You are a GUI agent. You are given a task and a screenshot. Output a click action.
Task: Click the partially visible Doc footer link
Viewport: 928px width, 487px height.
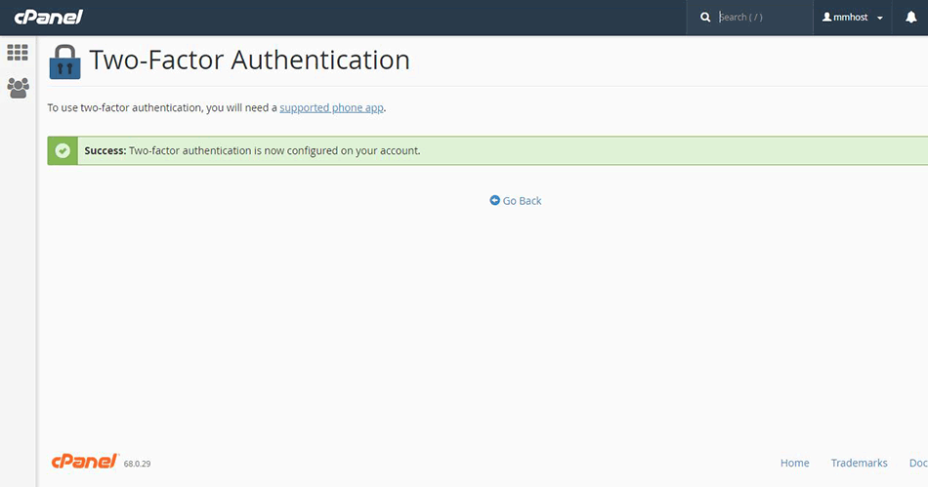(917, 463)
